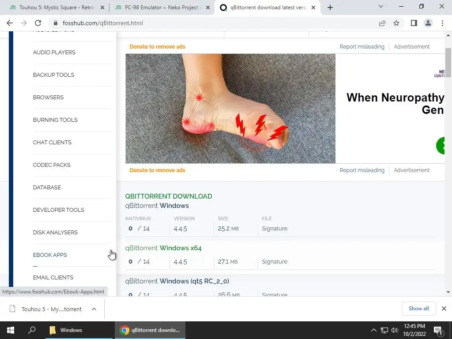This screenshot has height=339, width=452.
Task: Open taskbar search magnifier
Action: (32, 330)
